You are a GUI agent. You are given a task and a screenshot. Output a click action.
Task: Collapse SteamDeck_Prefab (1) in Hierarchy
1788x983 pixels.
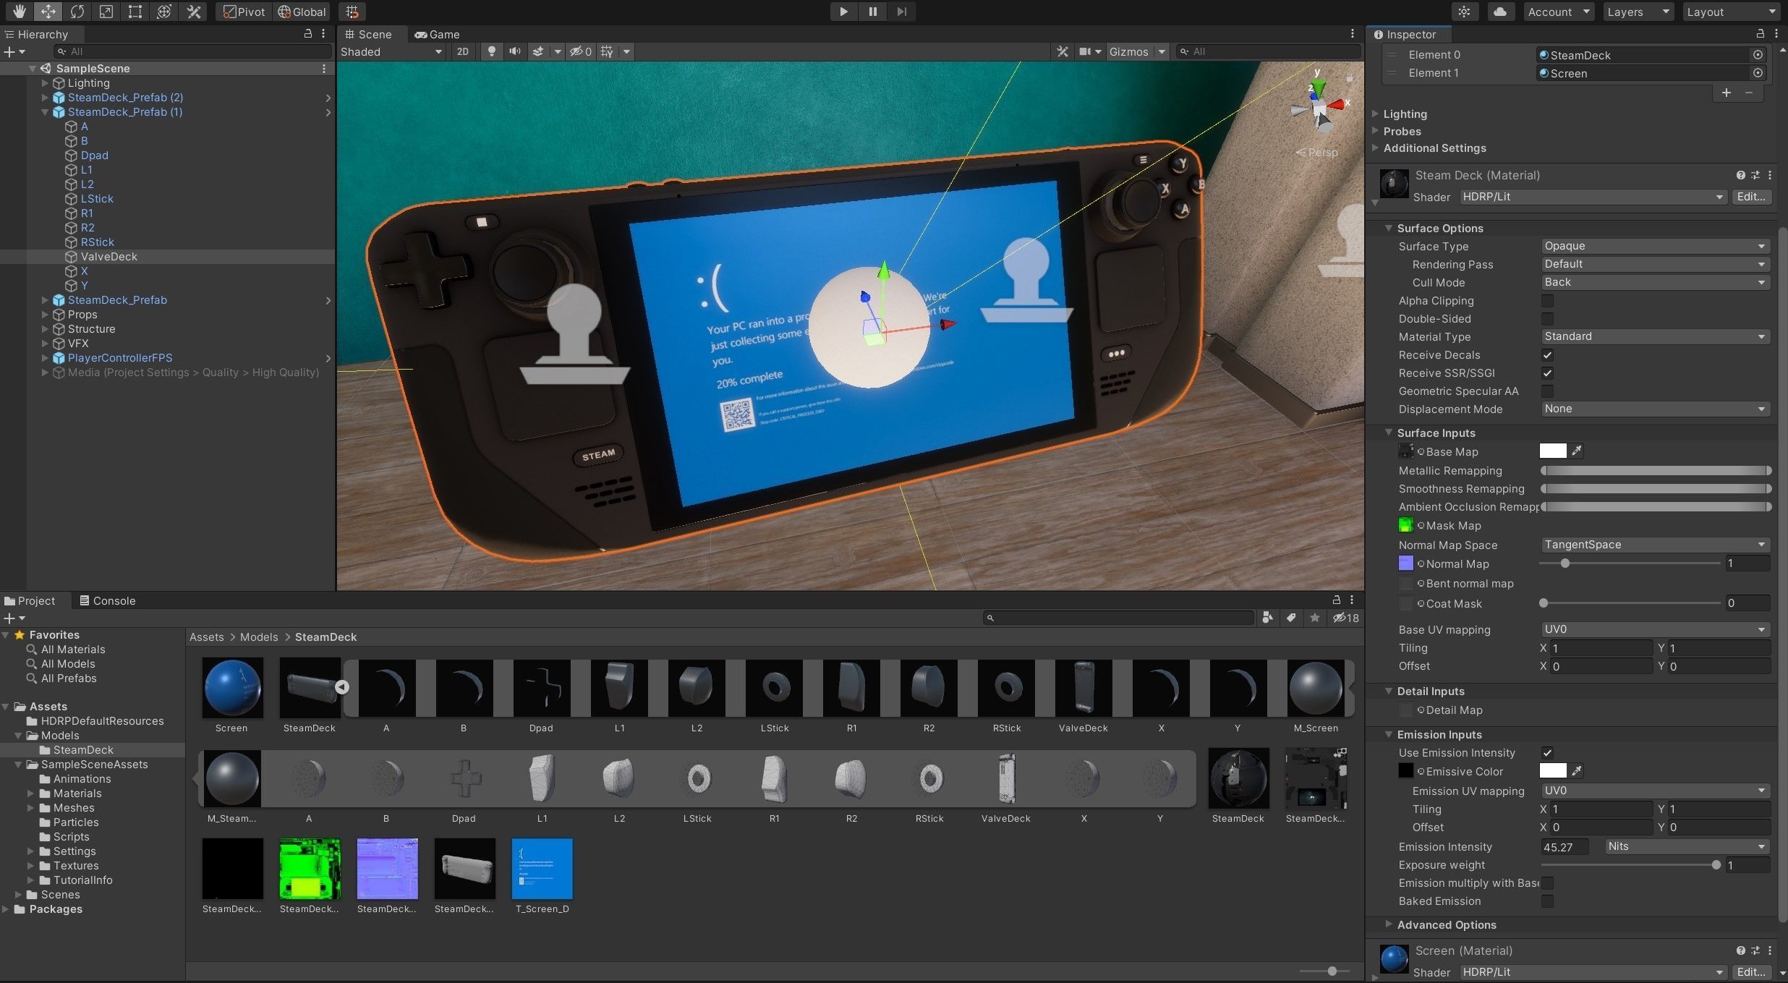(45, 112)
